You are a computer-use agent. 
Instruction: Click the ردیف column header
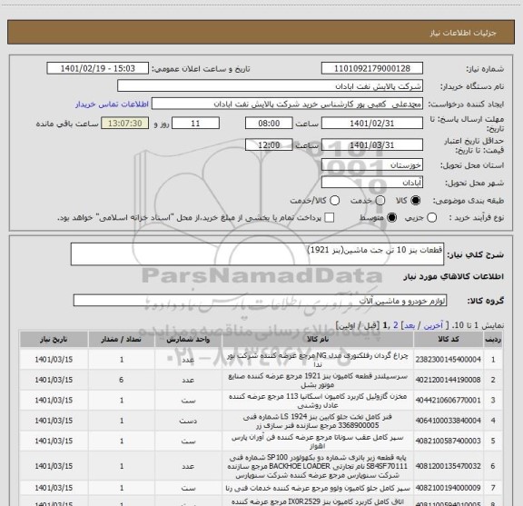[493, 340]
